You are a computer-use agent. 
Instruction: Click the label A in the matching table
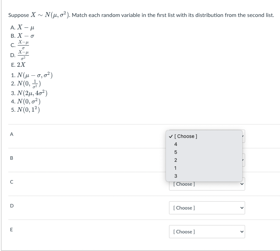(11, 134)
